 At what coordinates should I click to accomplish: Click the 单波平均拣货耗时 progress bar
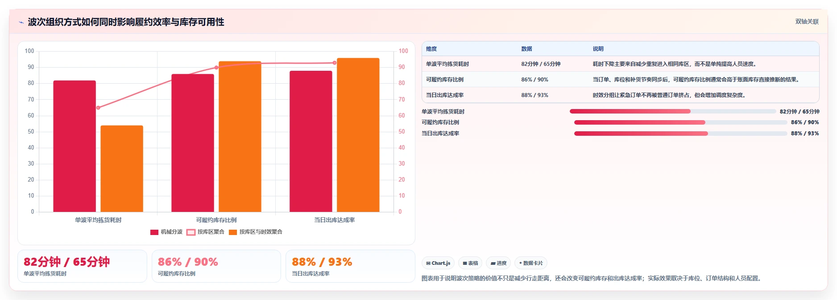click(673, 111)
